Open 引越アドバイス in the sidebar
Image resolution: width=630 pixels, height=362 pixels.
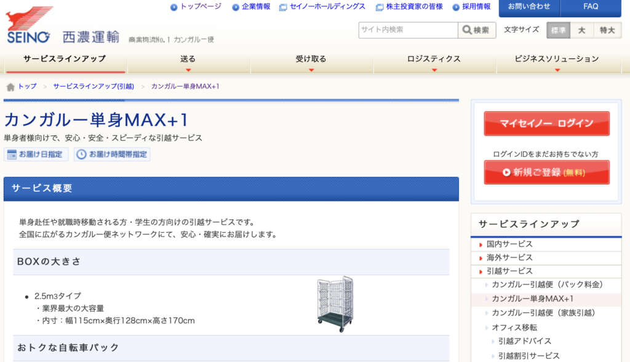coord(525,341)
